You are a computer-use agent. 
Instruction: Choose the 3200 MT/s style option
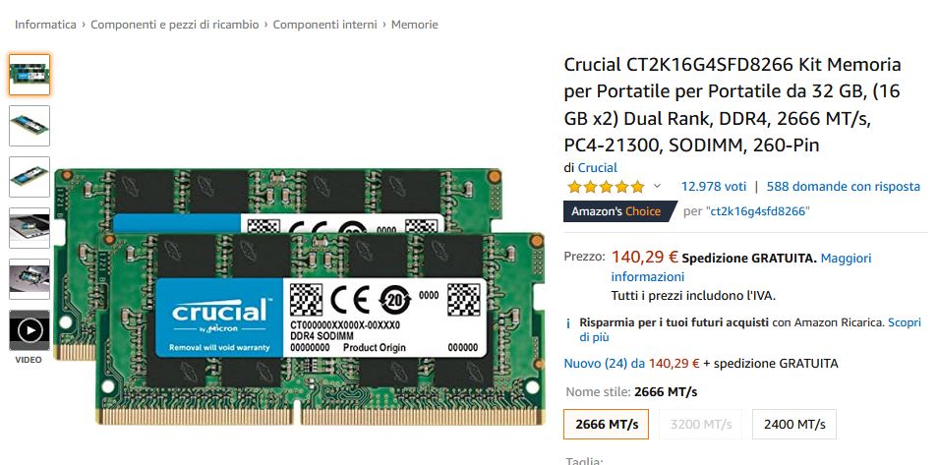click(700, 425)
